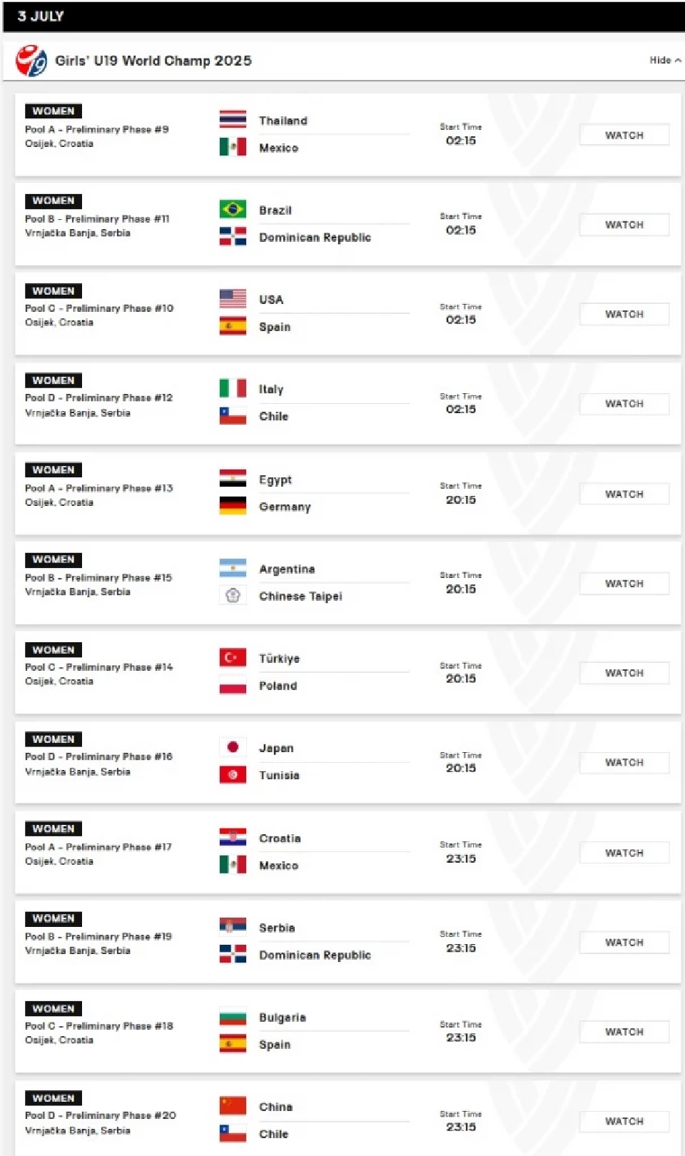Click the Chinese Taipei emblem icon

(232, 596)
